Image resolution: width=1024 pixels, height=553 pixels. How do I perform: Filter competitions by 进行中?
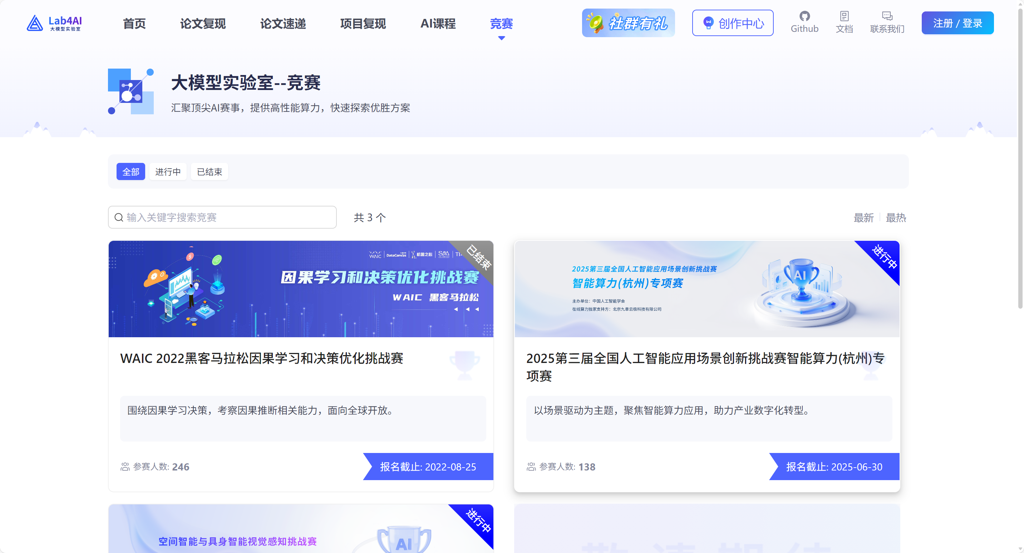tap(168, 171)
